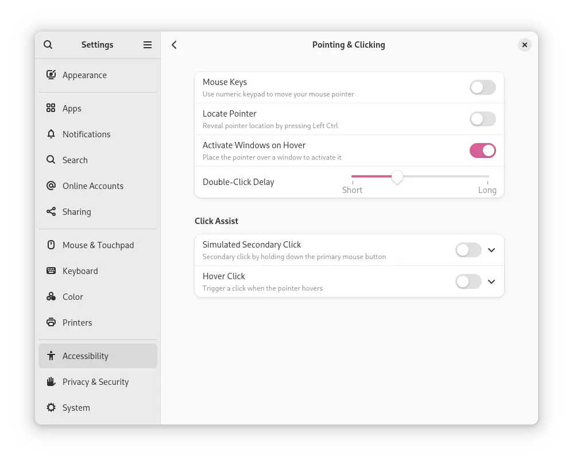Close the Settings window

[524, 45]
